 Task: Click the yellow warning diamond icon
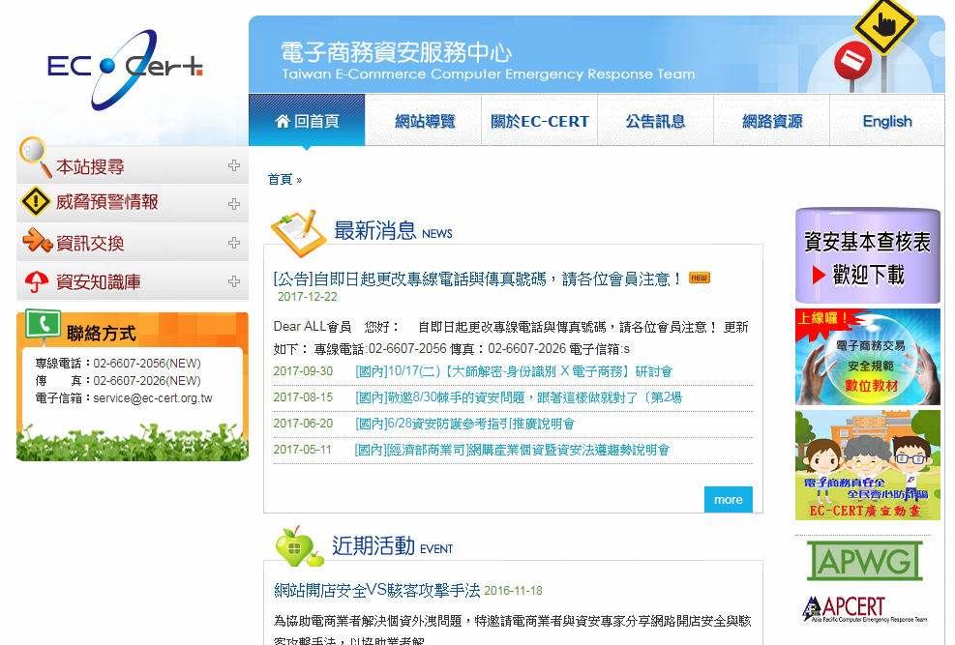tap(36, 201)
